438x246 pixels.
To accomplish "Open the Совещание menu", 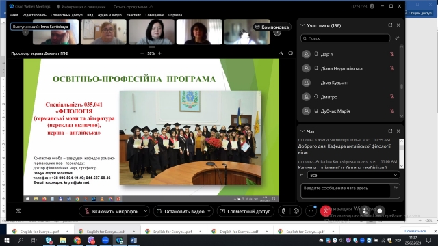I will tap(155, 15).
